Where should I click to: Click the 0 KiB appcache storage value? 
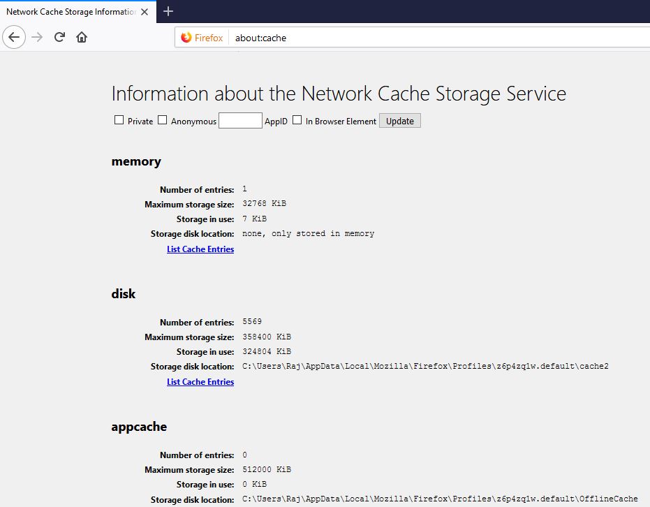[255, 484]
